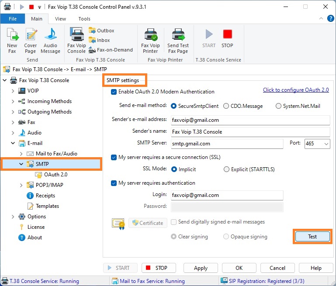Select VOIP in the tree
The image size is (336, 286).
(33, 90)
